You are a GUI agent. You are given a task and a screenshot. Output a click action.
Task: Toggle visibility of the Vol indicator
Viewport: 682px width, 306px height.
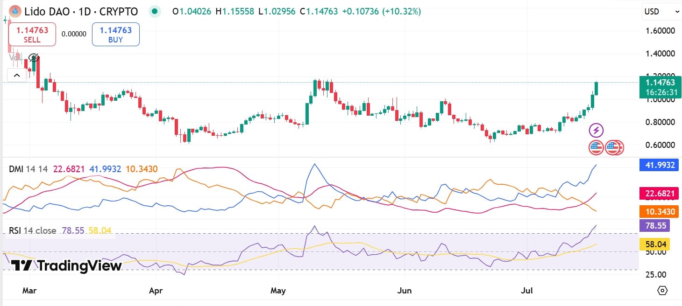tap(15, 58)
